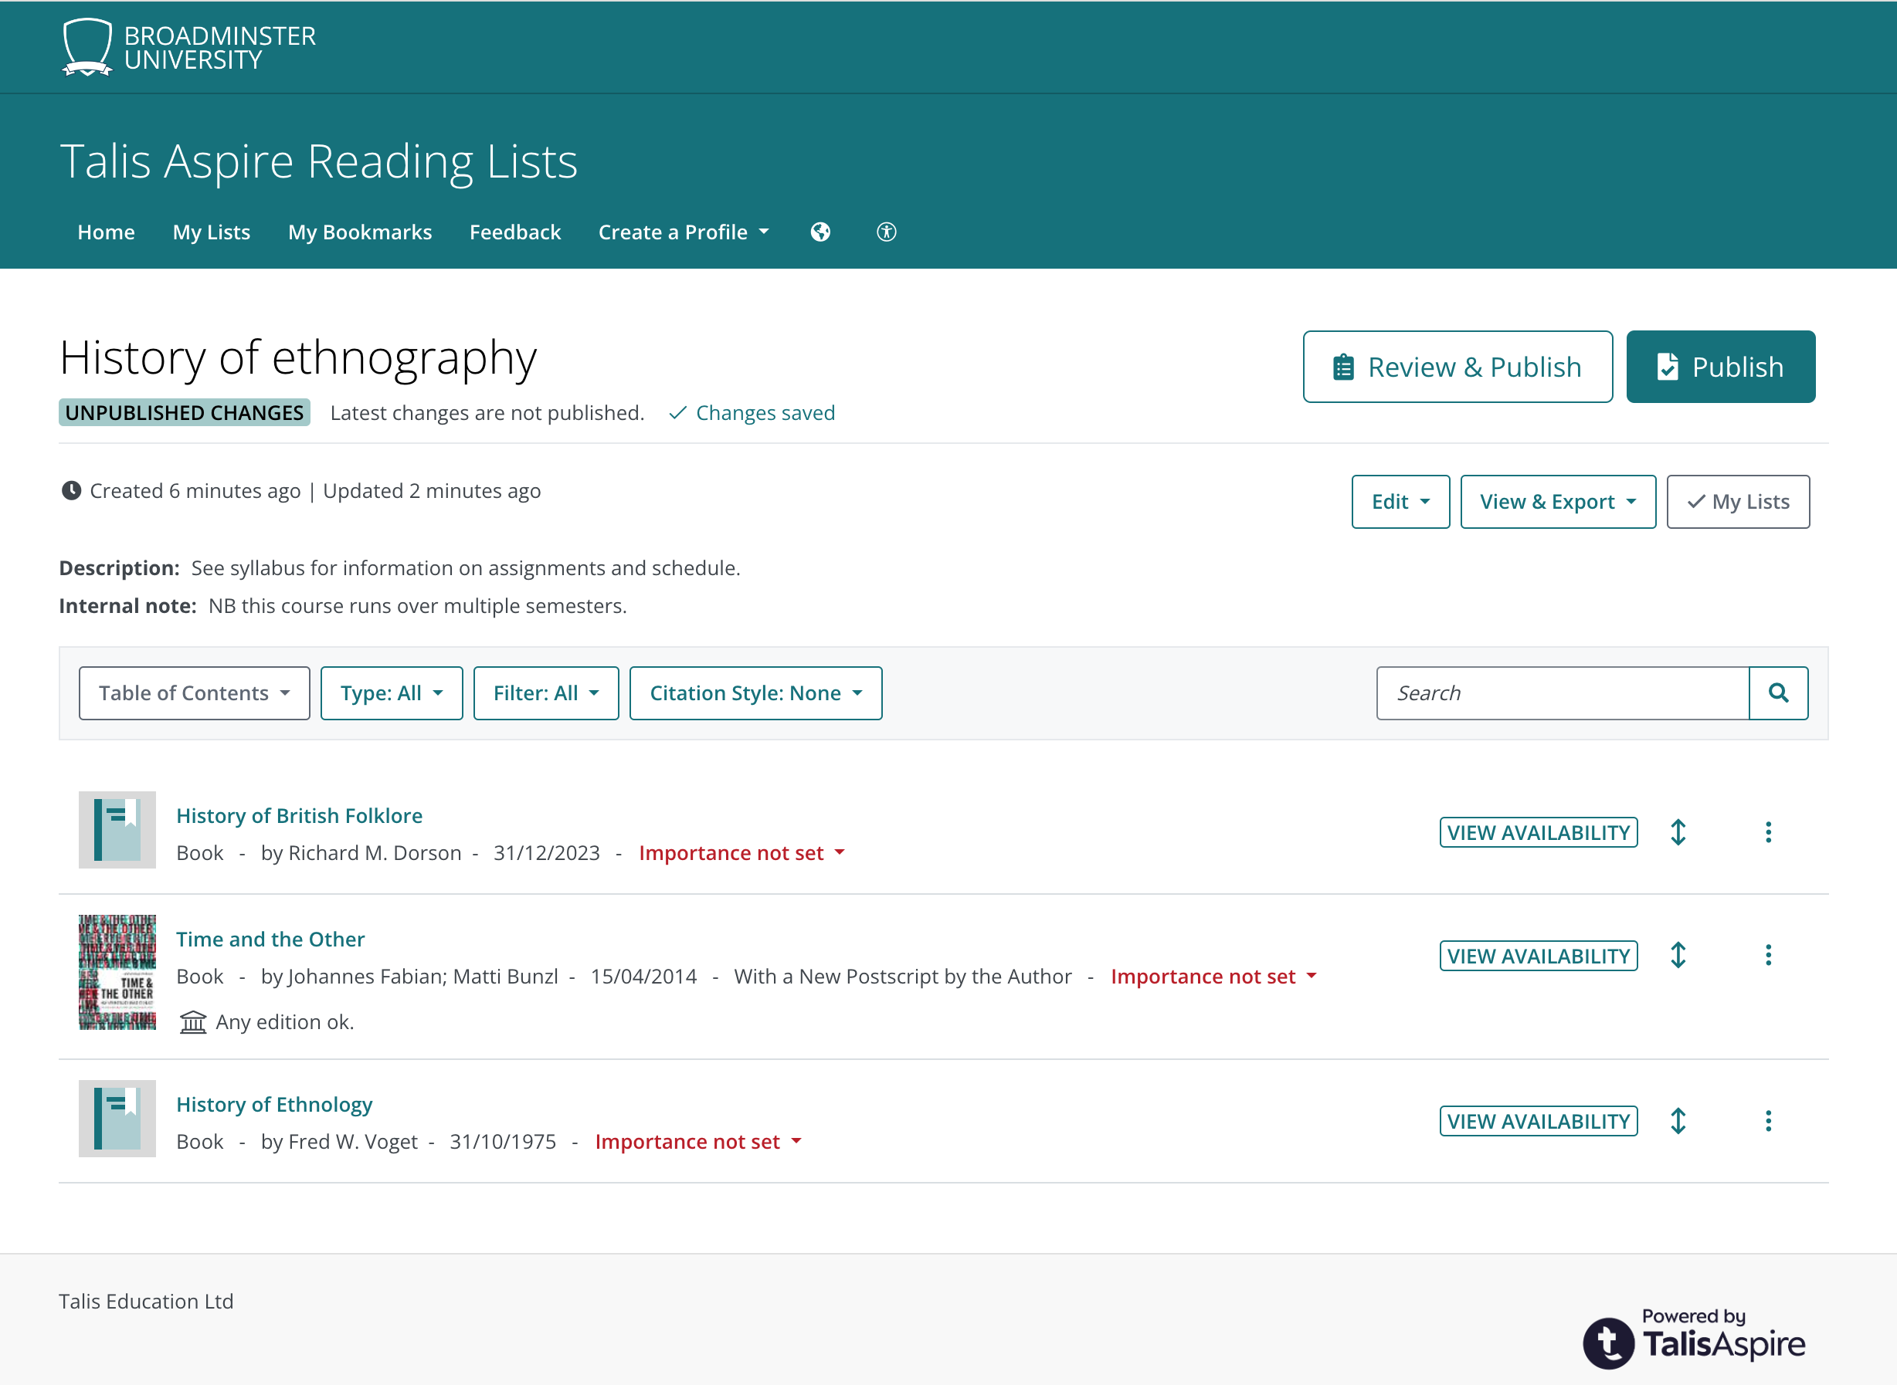Image resolution: width=1897 pixels, height=1385 pixels.
Task: View availability for Time and the Other
Action: (x=1539, y=956)
